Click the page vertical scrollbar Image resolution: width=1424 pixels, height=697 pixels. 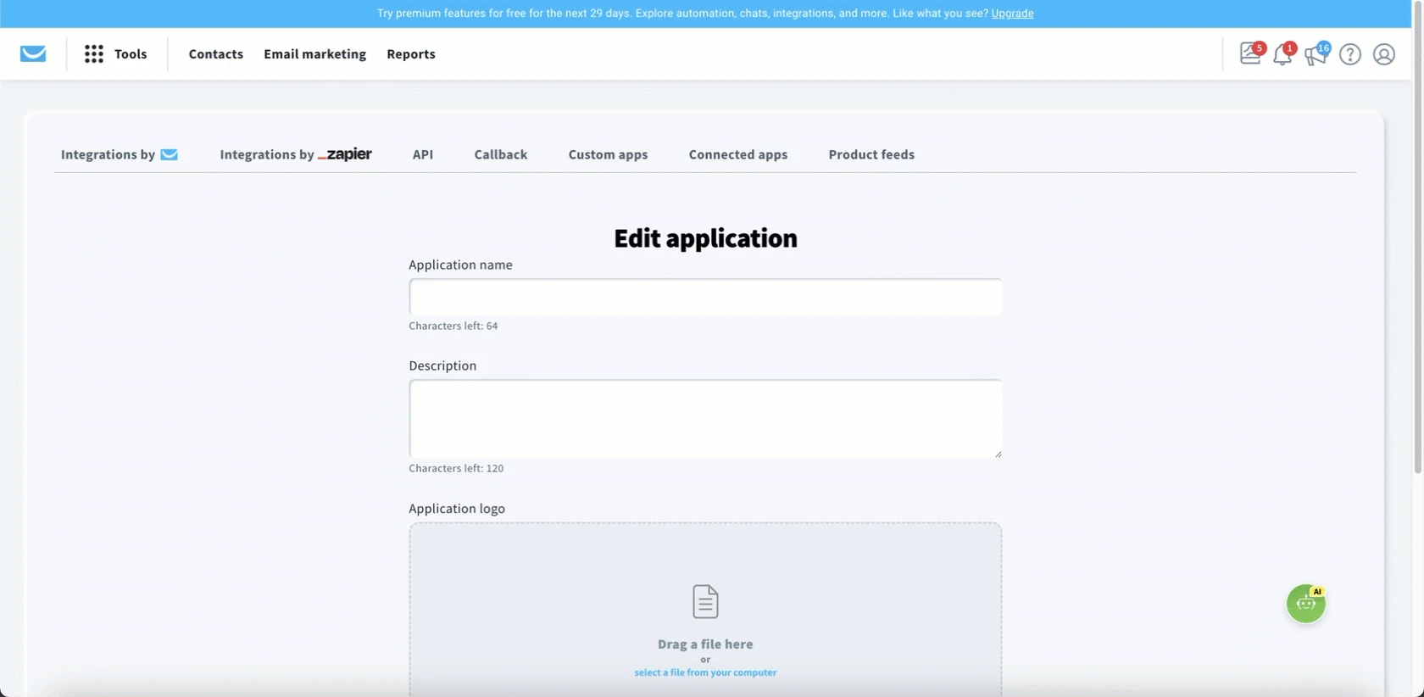(x=1418, y=237)
